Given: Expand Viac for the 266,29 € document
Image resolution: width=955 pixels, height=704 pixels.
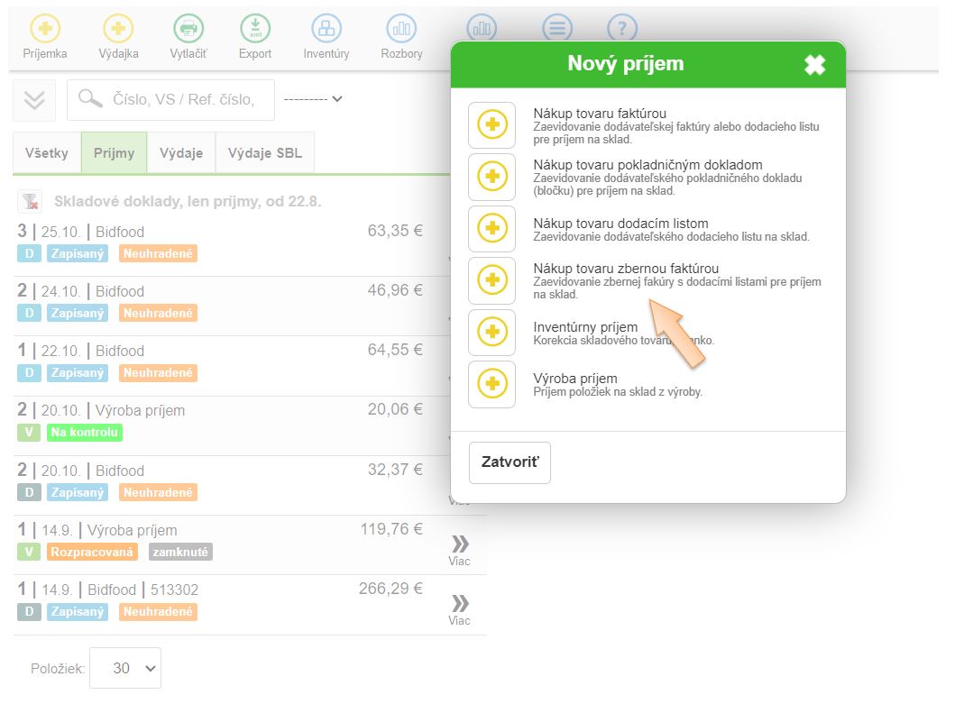Looking at the screenshot, I should (x=459, y=608).
